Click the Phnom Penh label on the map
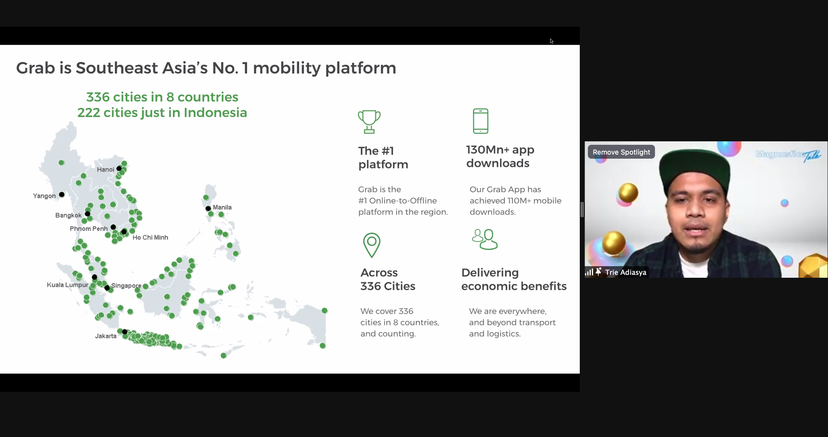 [x=89, y=229]
